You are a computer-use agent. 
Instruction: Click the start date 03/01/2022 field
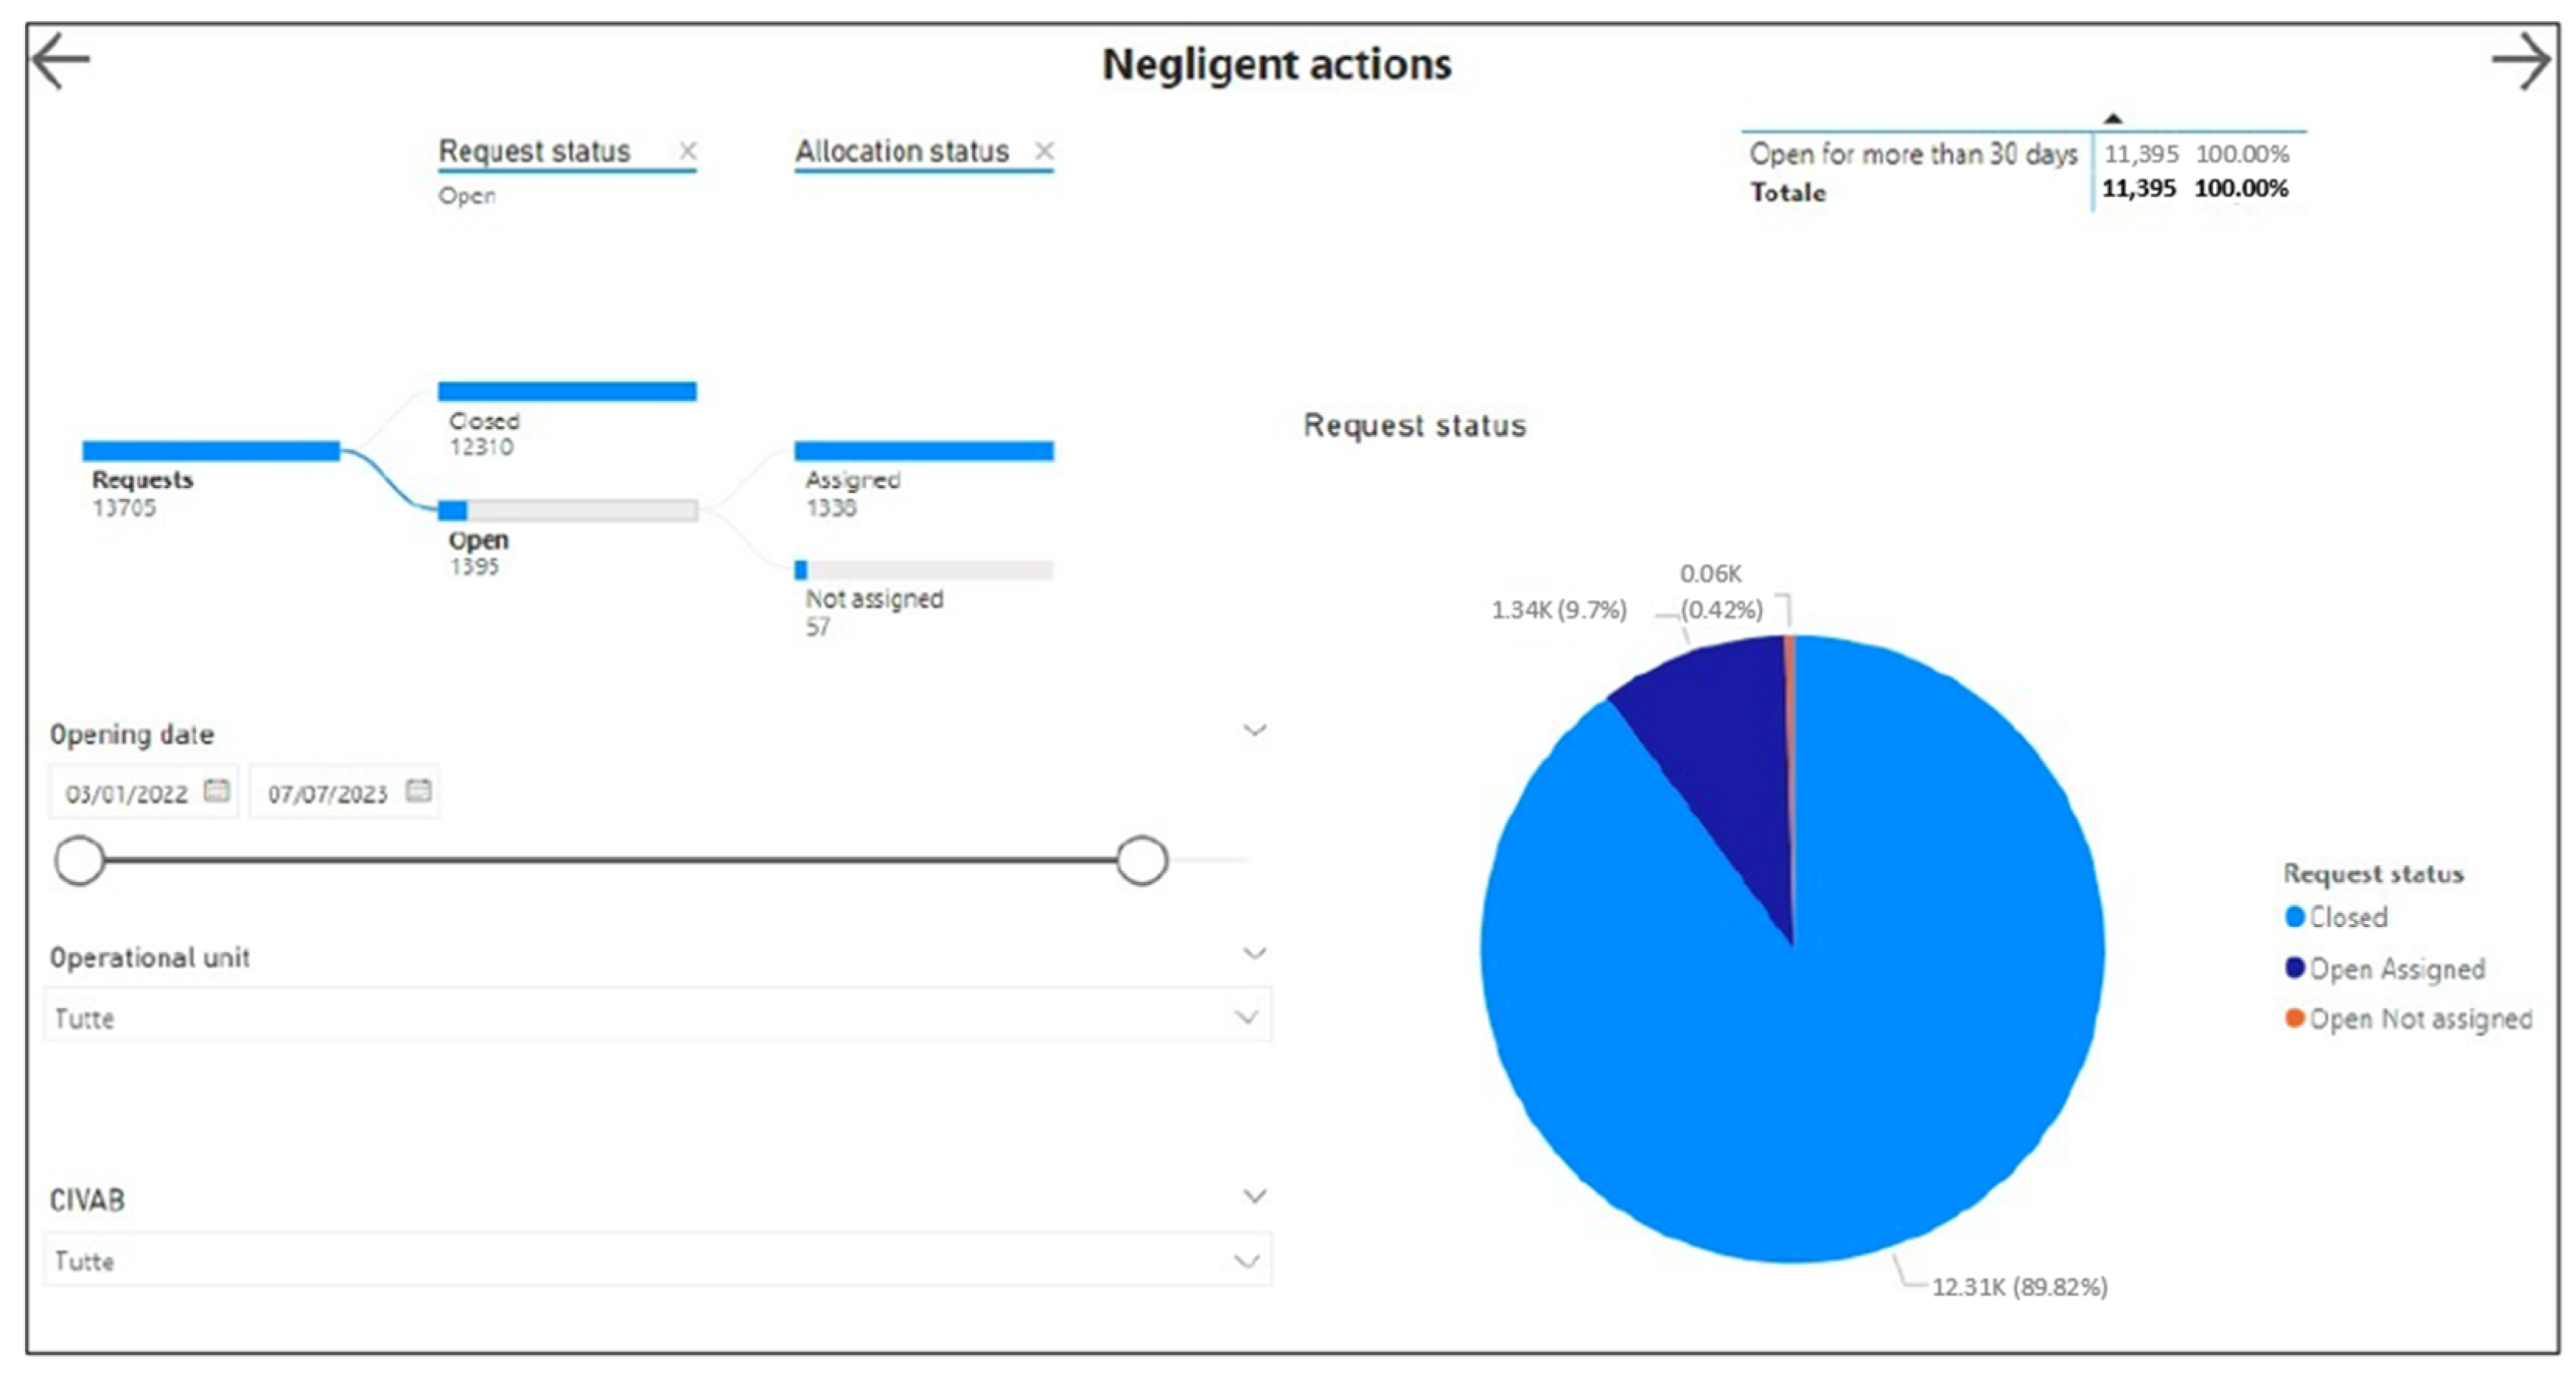[x=126, y=793]
